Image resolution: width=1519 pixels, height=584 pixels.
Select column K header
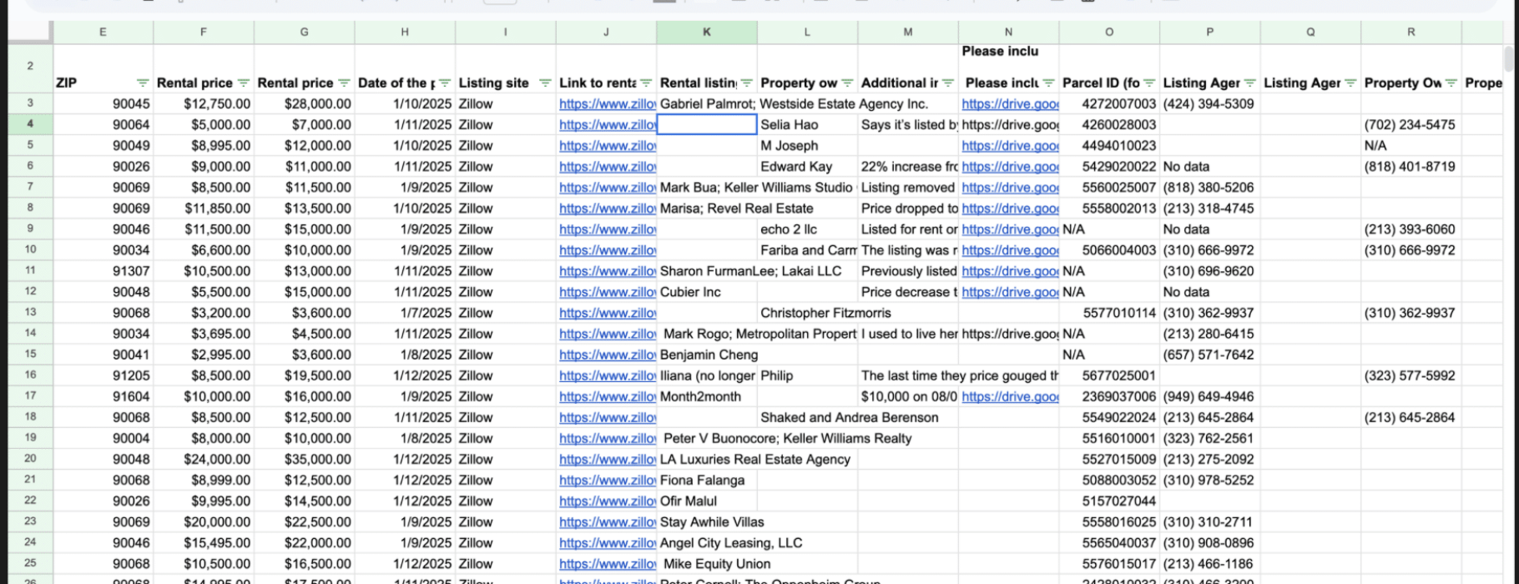coord(707,32)
